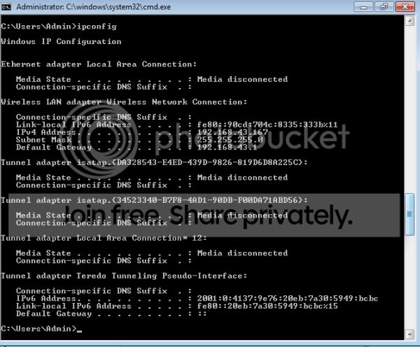Click the typed command 'ipconfig'
This screenshot has height=347, width=420.
(97, 27)
